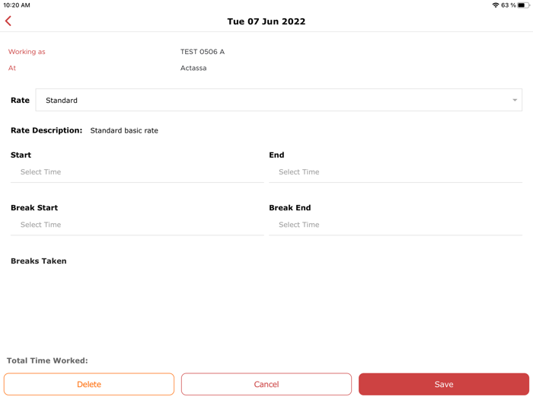Click the 10:20 AM clock
The height and width of the screenshot is (400, 533).
(16, 5)
